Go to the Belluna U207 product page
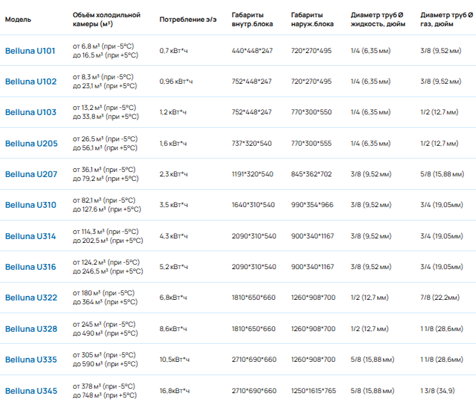 point(31,174)
